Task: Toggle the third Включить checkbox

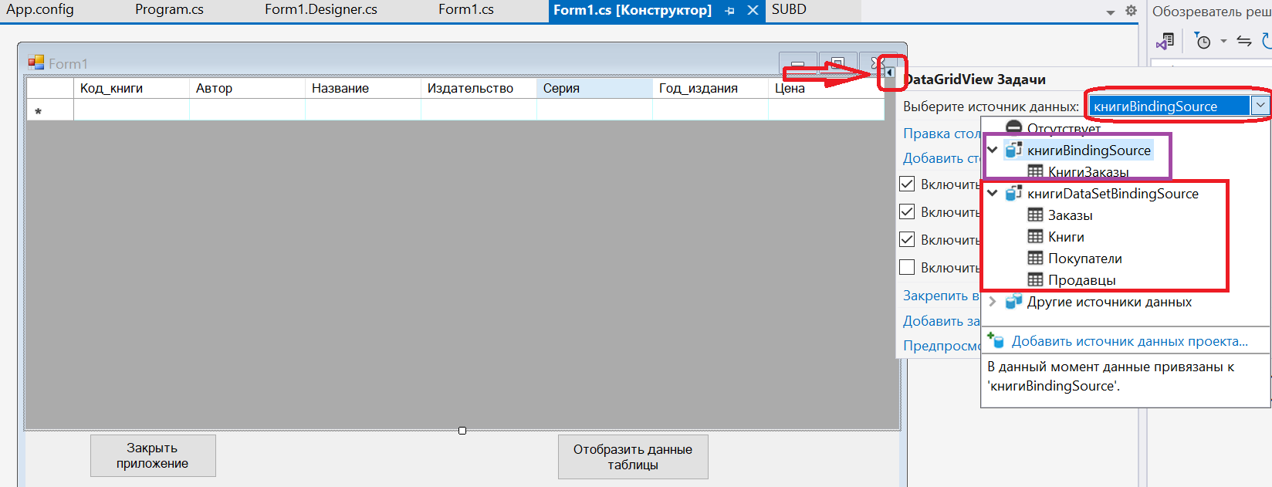Action: [x=908, y=240]
